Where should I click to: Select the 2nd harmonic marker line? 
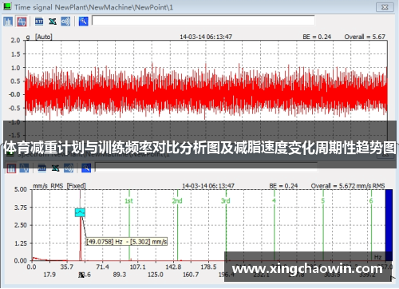178,225
